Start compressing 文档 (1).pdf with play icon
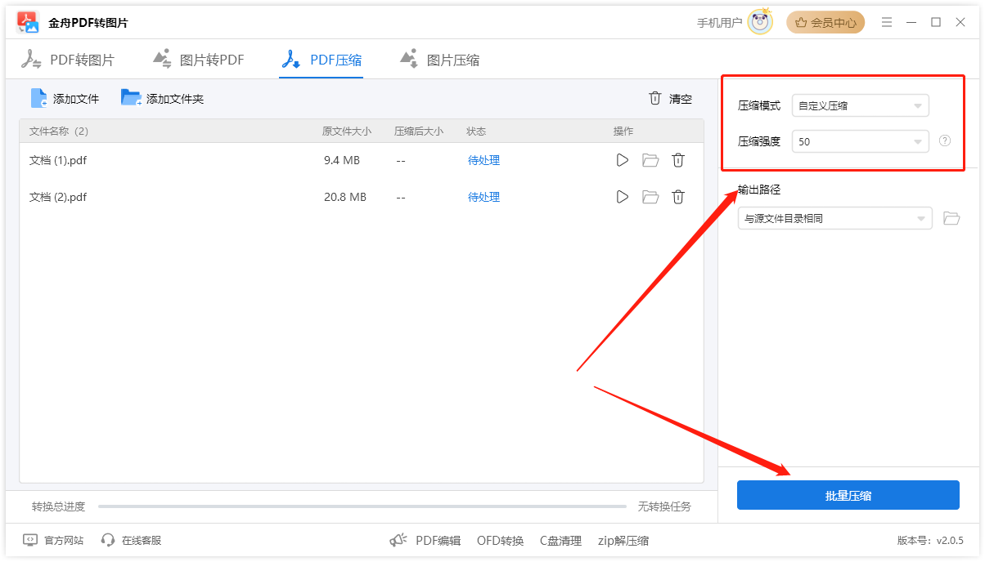This screenshot has width=985, height=562. click(623, 160)
